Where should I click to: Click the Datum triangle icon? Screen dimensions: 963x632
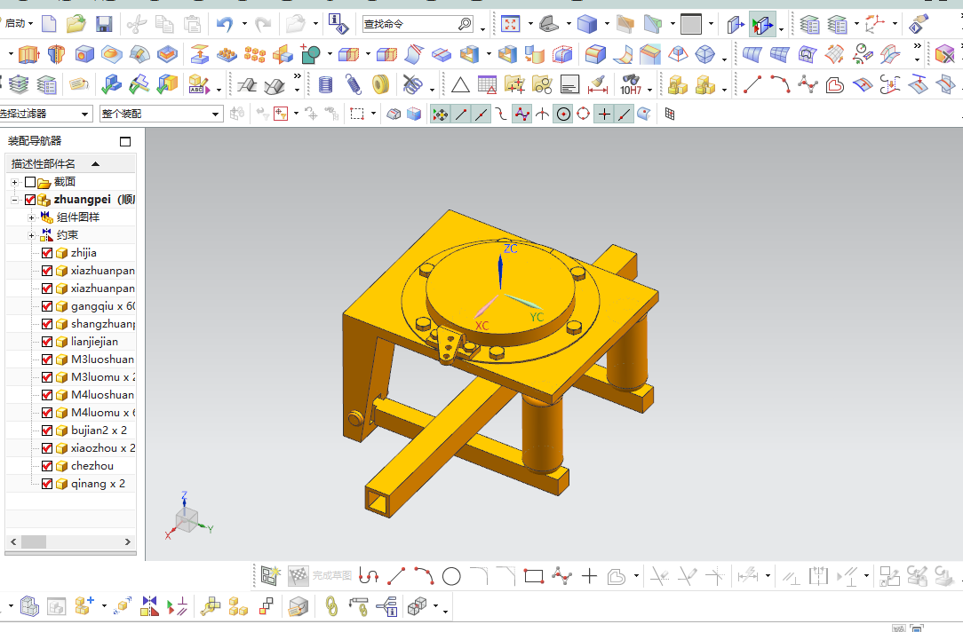click(460, 84)
